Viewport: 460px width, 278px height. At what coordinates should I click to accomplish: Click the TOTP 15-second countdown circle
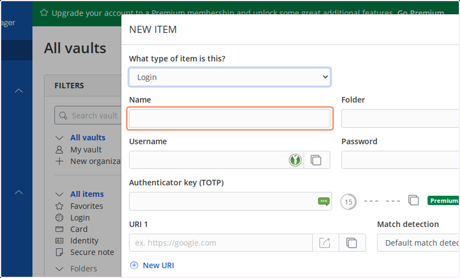(348, 201)
